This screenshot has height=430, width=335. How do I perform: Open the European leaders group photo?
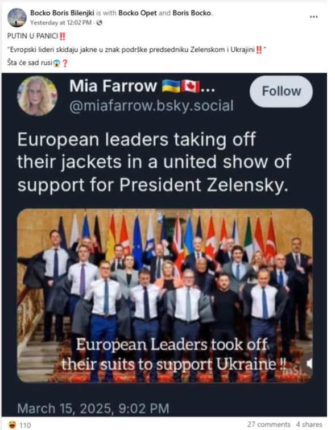pos(165,295)
